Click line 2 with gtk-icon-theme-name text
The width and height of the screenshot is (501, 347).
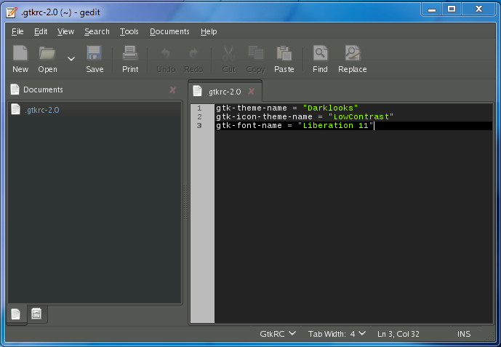click(x=304, y=116)
